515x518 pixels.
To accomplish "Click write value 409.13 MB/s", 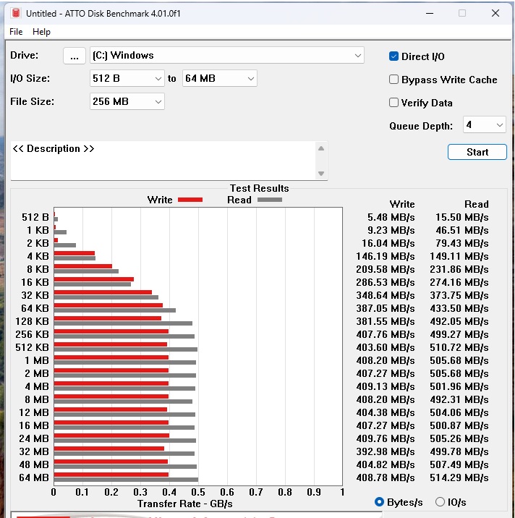I will [386, 386].
